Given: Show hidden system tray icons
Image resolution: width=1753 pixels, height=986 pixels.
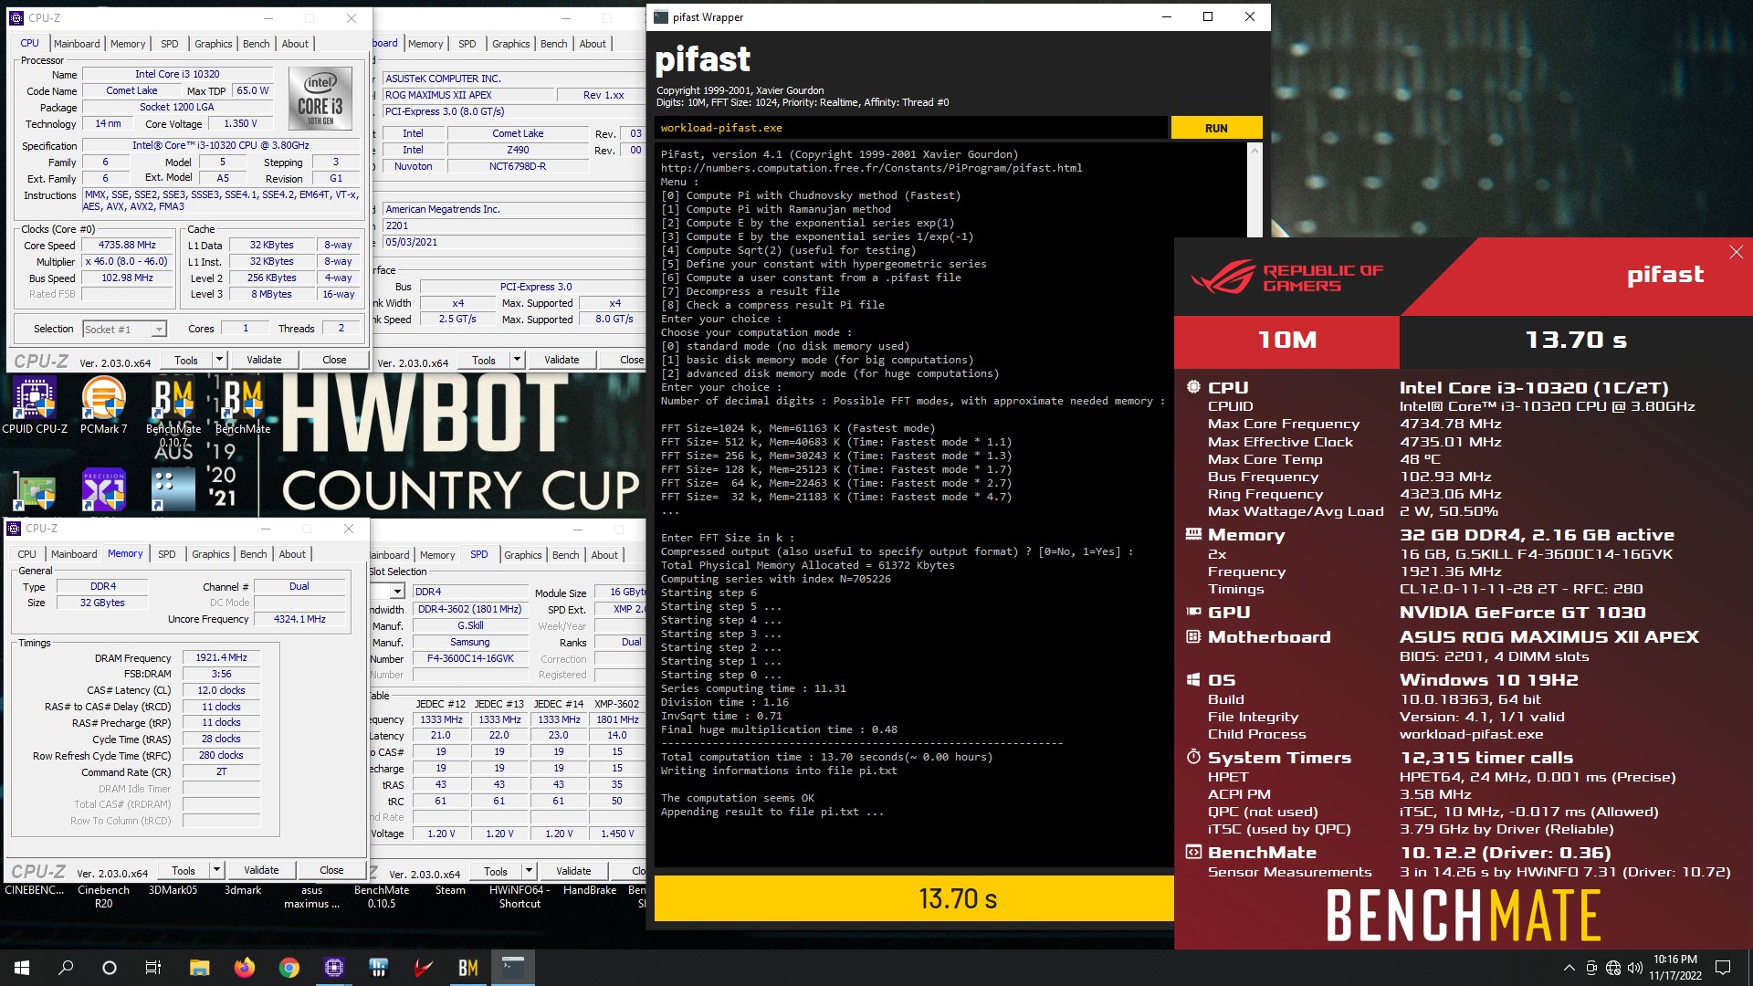Looking at the screenshot, I should click(1569, 968).
